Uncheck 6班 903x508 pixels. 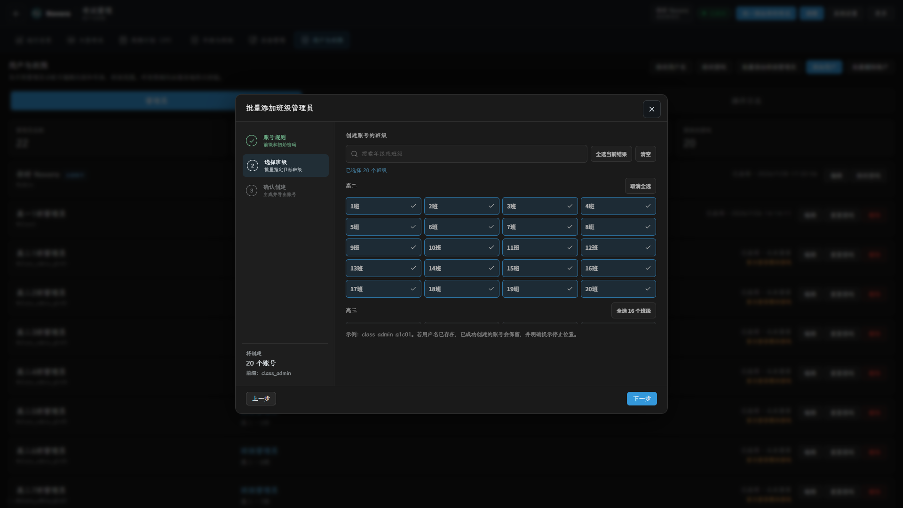461,227
